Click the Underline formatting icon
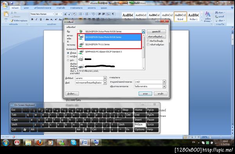Viewport: 235px width, 154px height. tap(41, 19)
